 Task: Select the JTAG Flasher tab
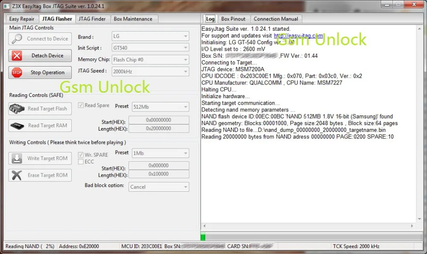(57, 18)
